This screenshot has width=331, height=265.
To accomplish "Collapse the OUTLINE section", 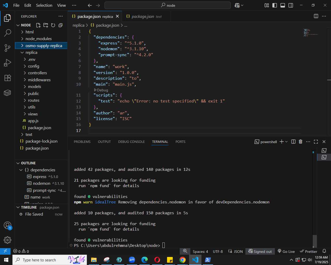I will pyautogui.click(x=41, y=163).
